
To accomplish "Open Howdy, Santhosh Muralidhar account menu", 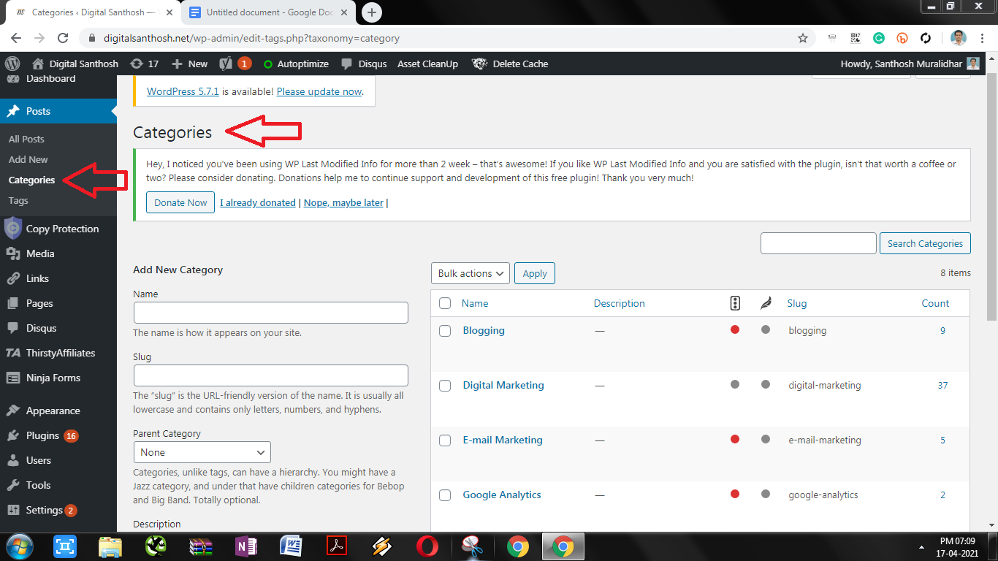I will tap(910, 64).
